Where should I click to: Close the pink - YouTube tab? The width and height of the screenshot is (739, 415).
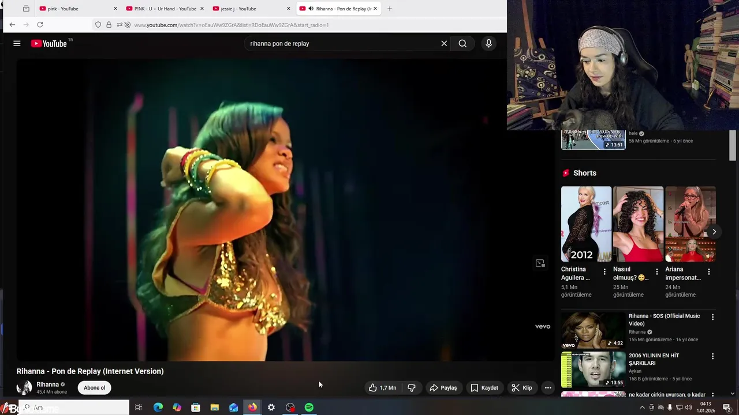click(115, 9)
